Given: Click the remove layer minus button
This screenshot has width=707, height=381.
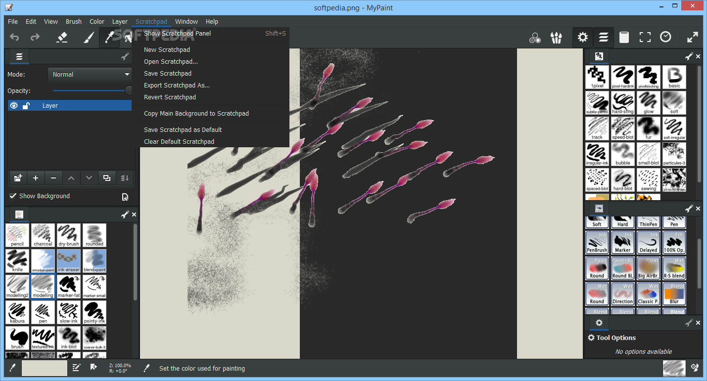Looking at the screenshot, I should [x=53, y=178].
